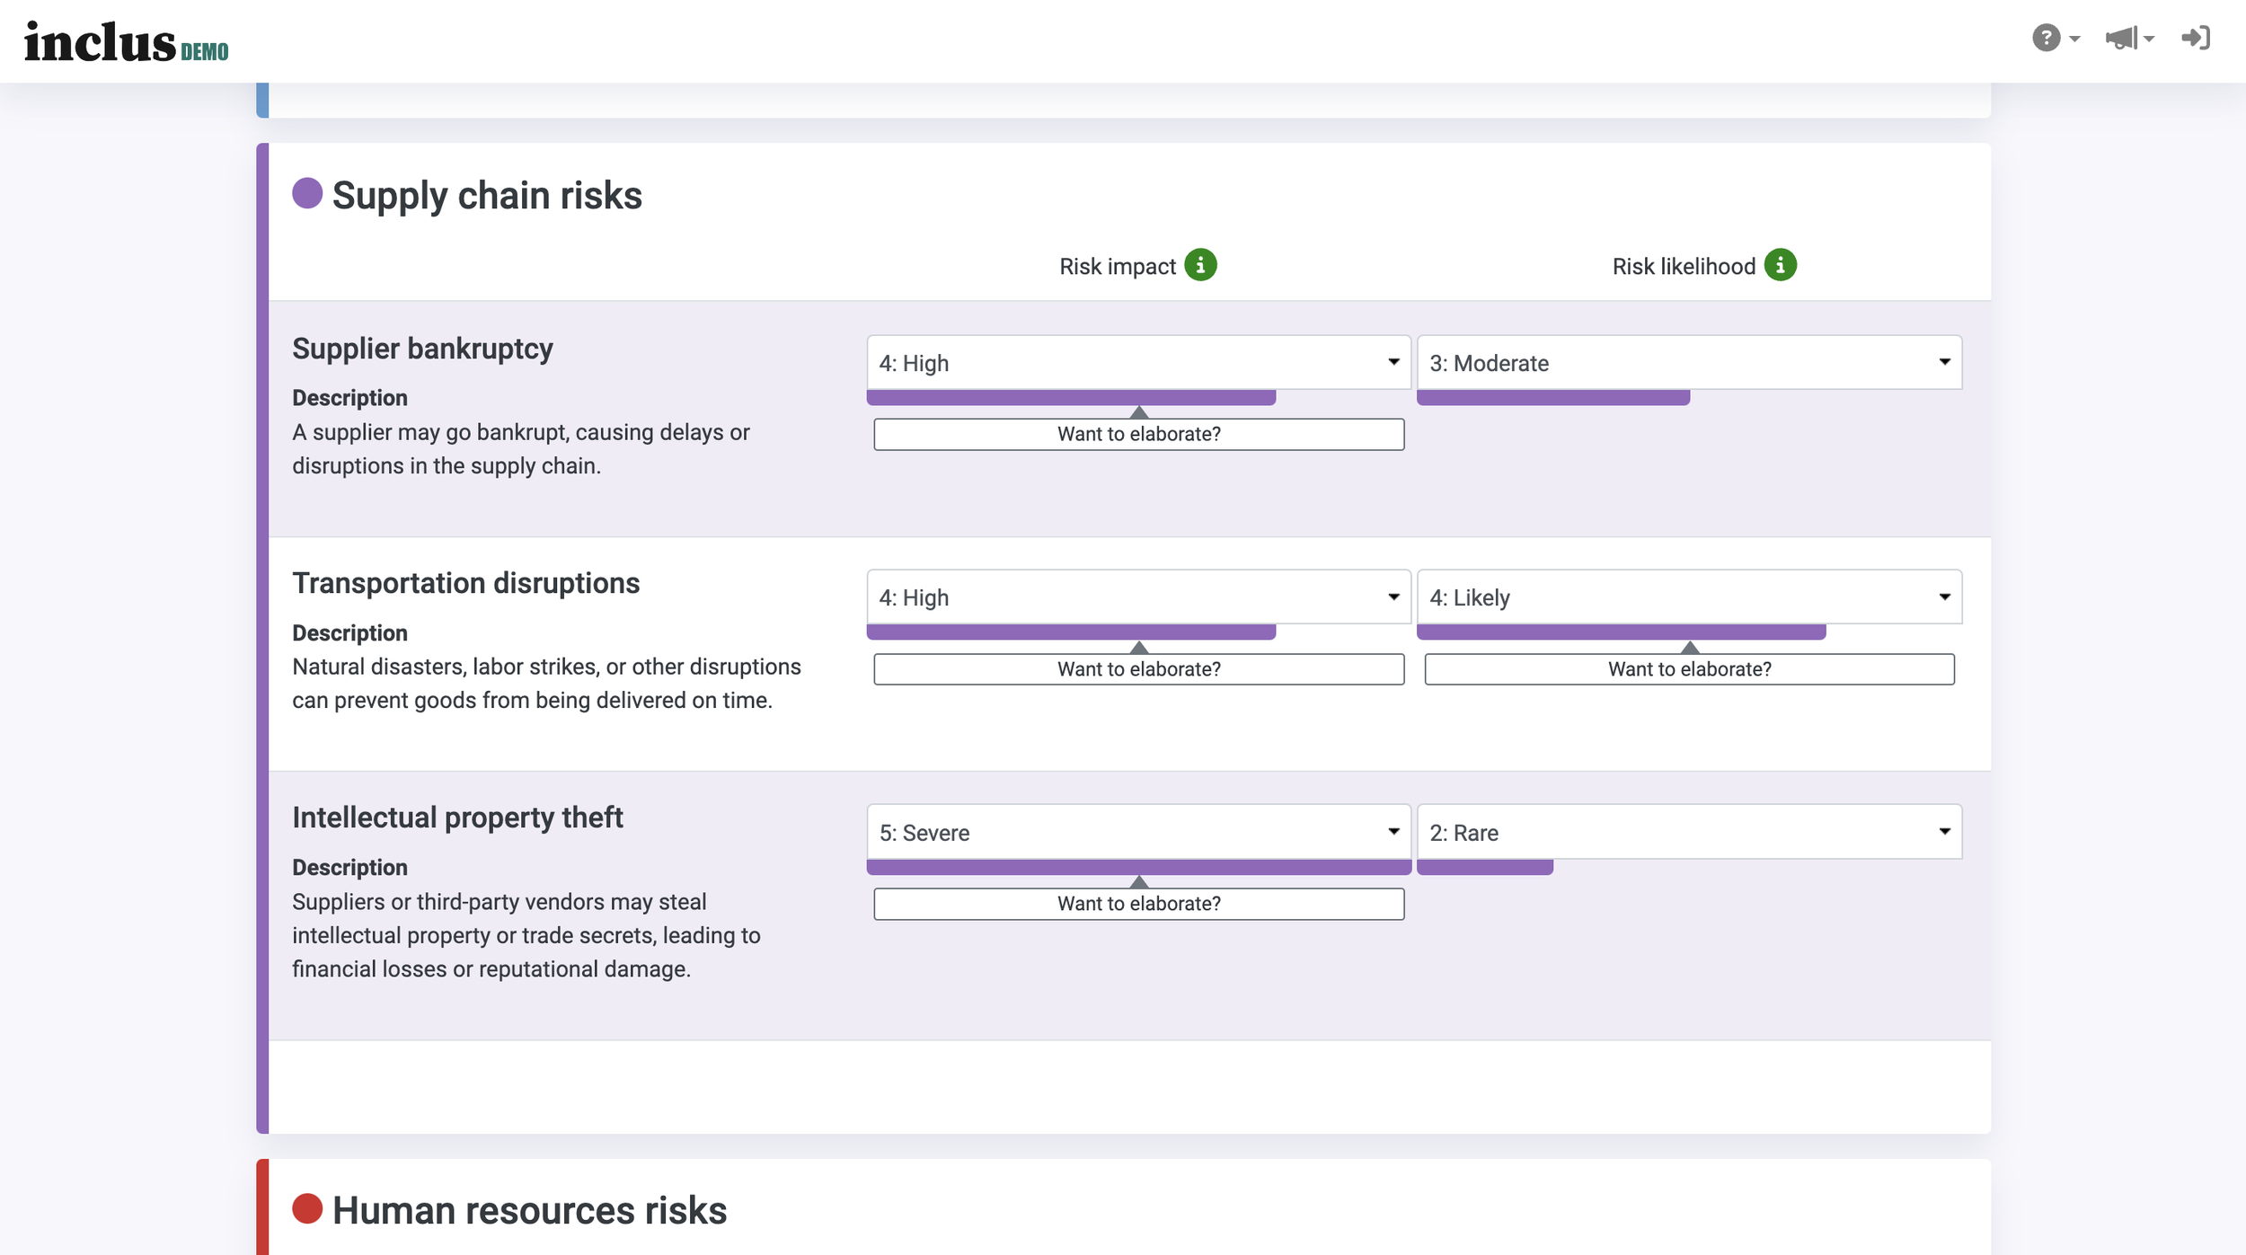Viewport: 2246px width, 1255px height.
Task: Elaborate on Supplier bankruptcy impact
Action: pyautogui.click(x=1138, y=434)
